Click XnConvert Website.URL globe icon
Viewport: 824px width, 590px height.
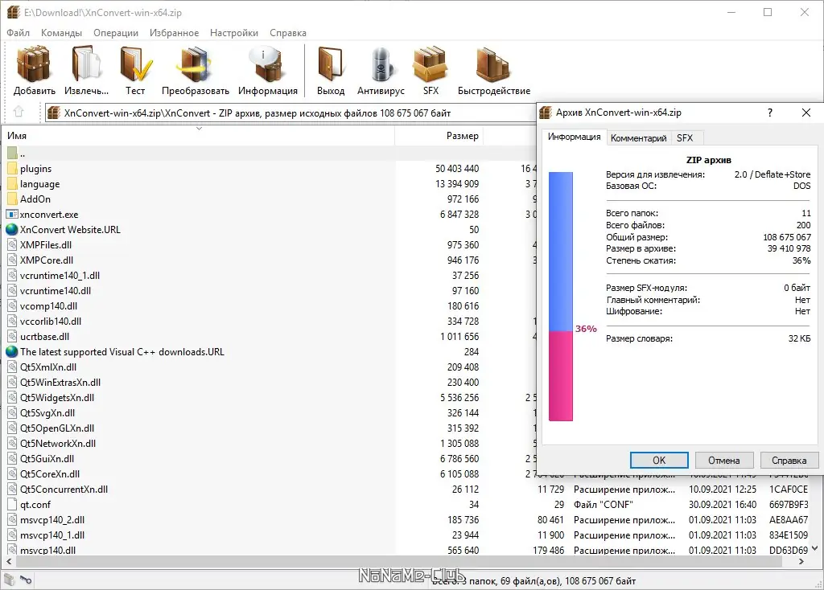pyautogui.click(x=12, y=229)
